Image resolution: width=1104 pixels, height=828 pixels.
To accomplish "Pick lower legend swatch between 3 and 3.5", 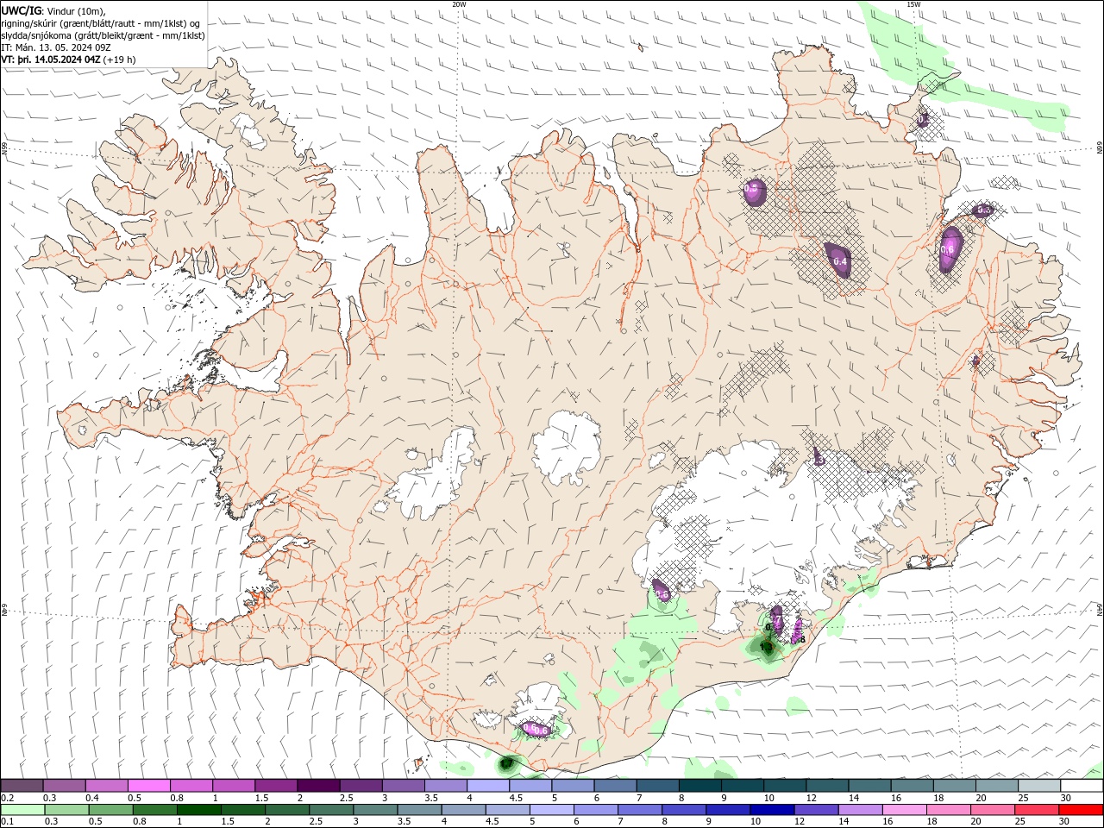I will coord(376,810).
